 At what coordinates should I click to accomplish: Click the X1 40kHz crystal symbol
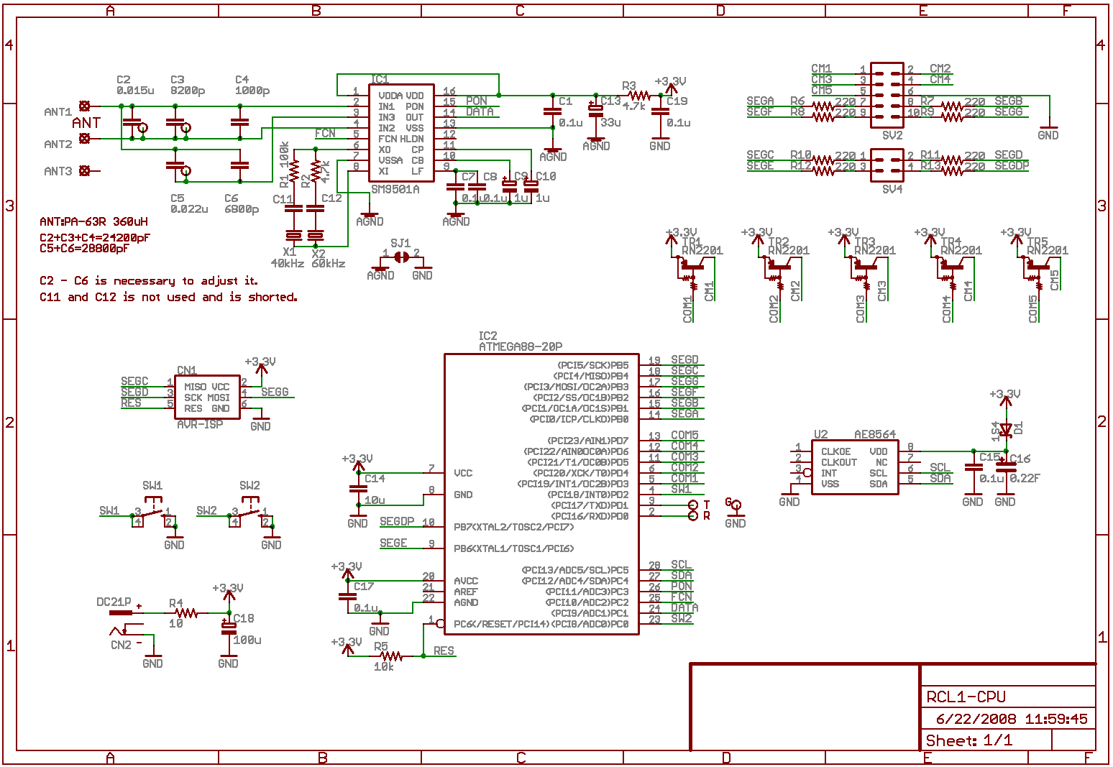pyautogui.click(x=293, y=235)
